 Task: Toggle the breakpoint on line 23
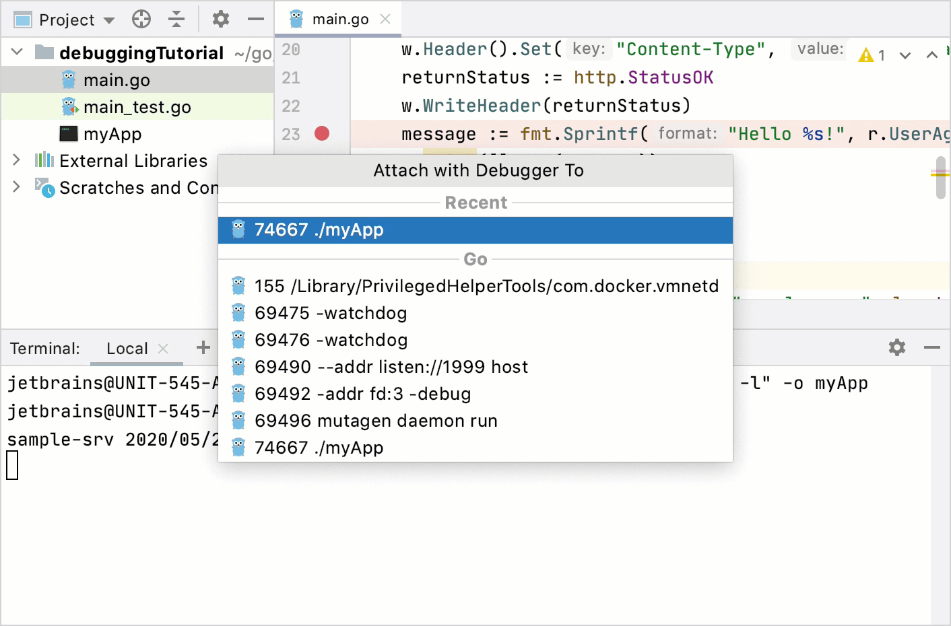[x=322, y=134]
